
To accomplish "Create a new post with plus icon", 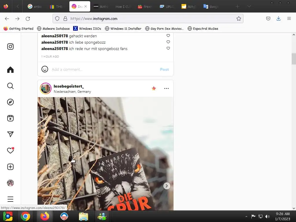I will [10, 167].
